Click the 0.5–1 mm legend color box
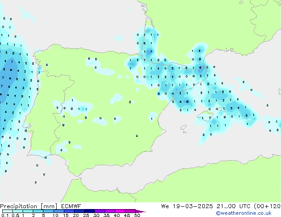 [x=18, y=211]
